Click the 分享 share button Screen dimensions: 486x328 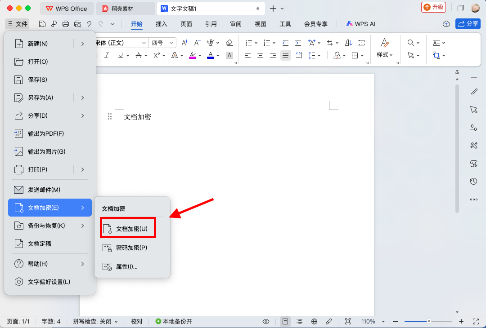(x=468, y=24)
